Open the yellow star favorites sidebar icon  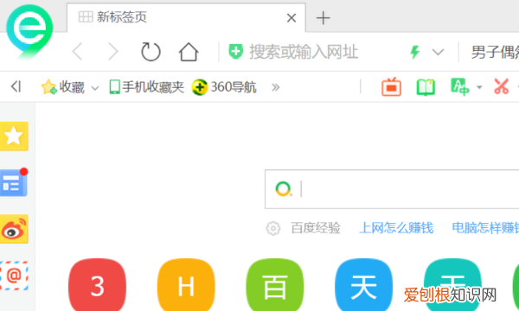[x=14, y=136]
